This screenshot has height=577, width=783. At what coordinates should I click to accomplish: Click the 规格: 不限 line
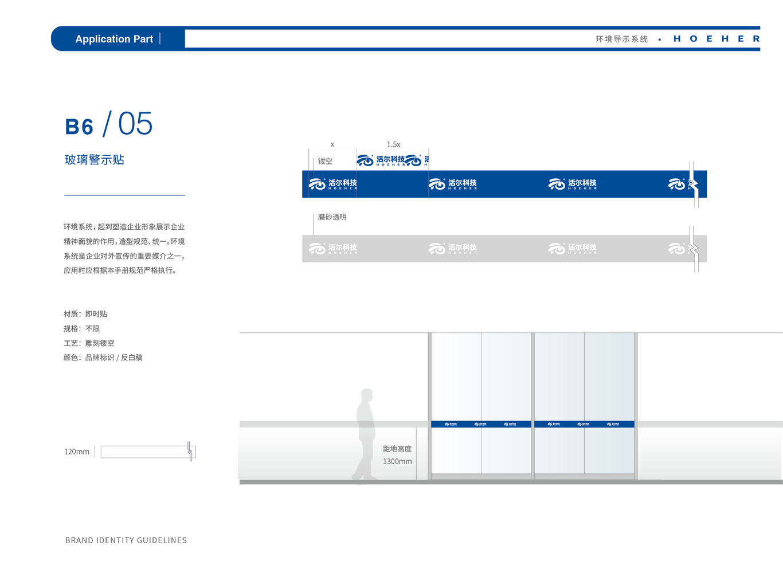[81, 328]
